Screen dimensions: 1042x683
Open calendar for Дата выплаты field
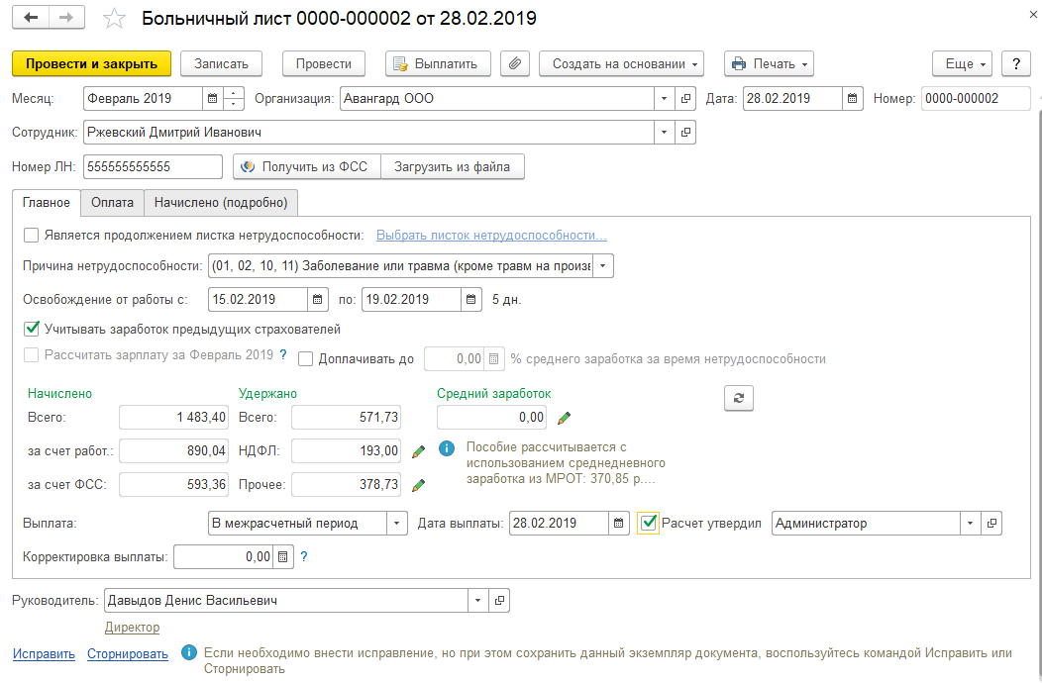click(x=619, y=524)
